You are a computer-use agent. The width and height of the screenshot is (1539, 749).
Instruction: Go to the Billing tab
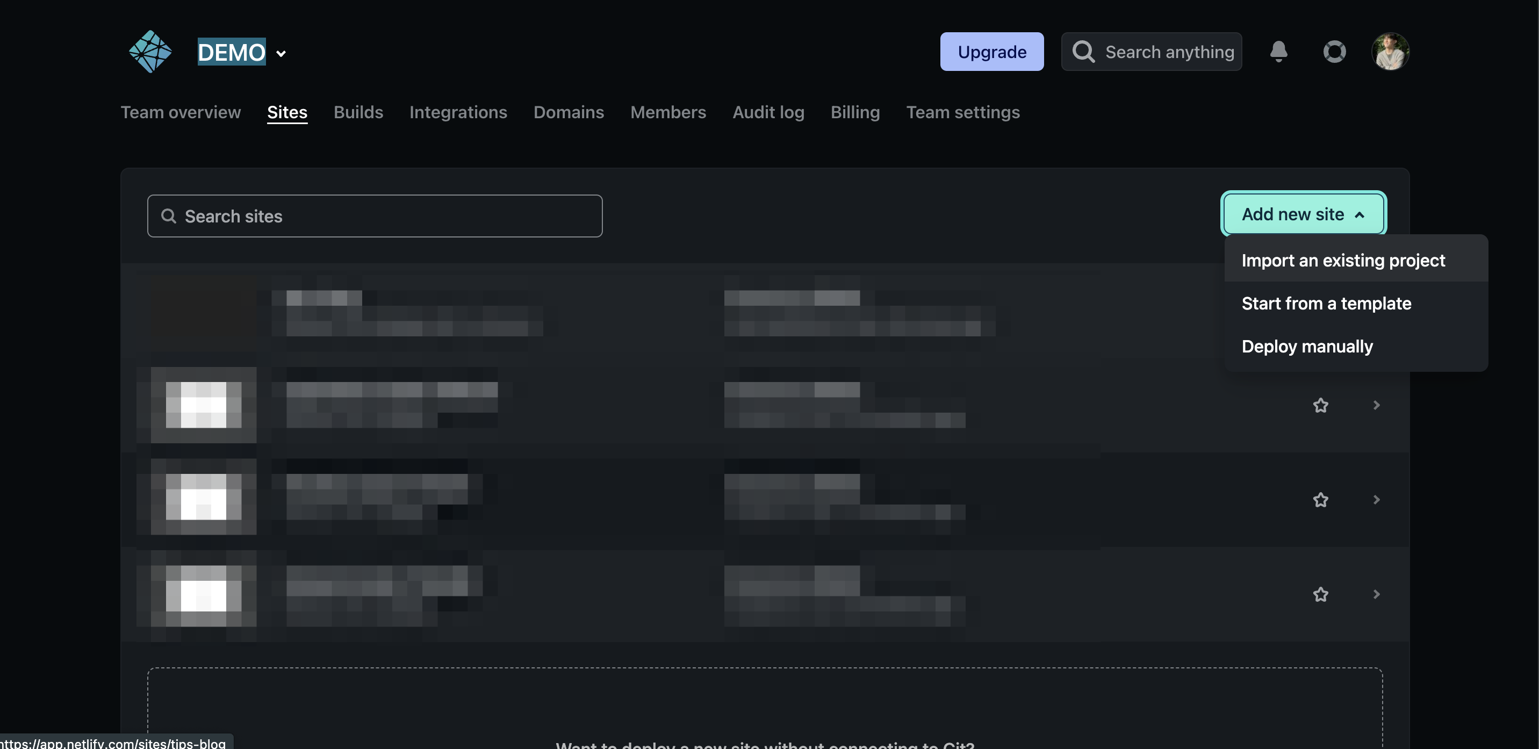point(855,112)
